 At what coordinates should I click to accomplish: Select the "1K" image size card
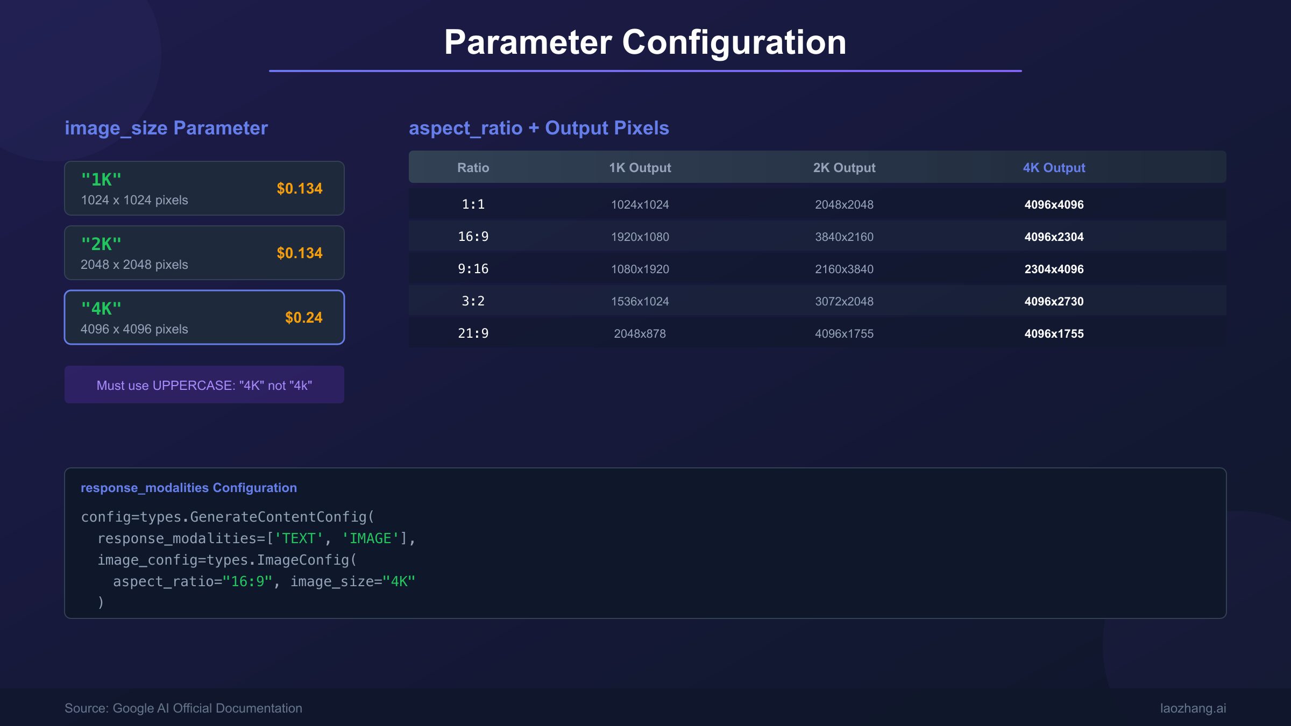coord(204,188)
